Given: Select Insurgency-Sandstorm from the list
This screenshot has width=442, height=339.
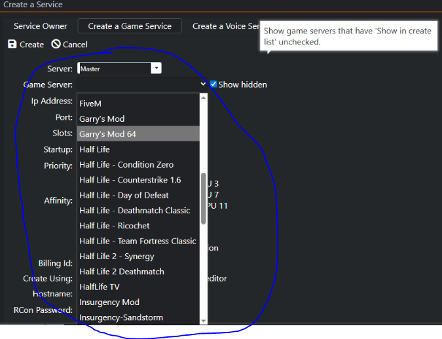Looking at the screenshot, I should point(121,317).
